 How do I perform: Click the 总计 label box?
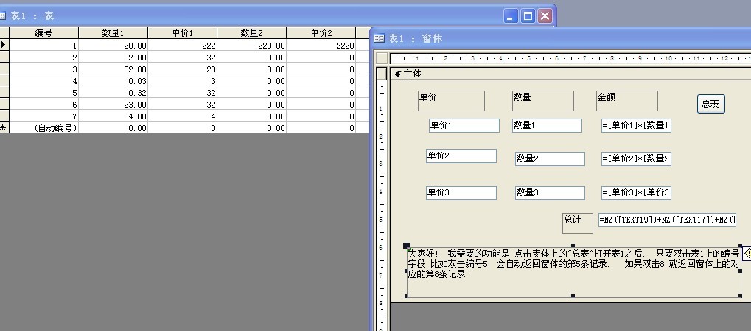[577, 223]
